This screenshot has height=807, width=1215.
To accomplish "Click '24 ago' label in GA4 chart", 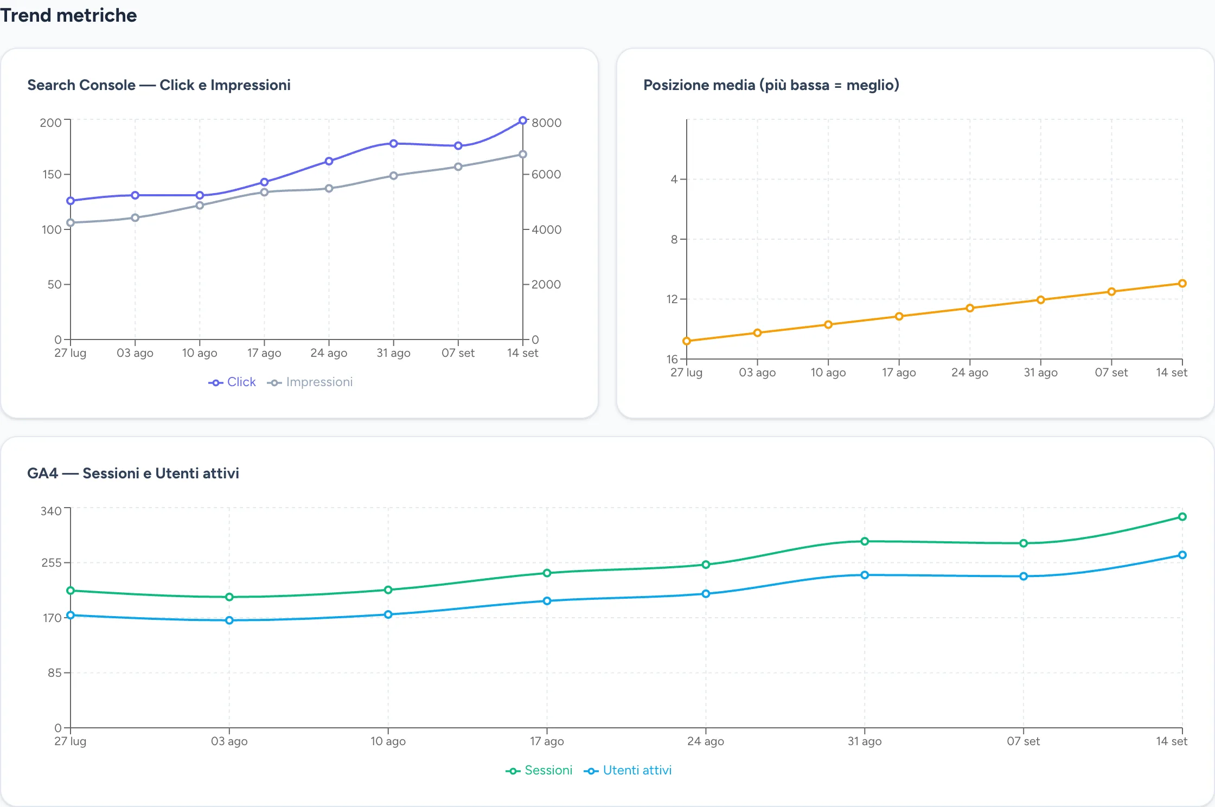I will pyautogui.click(x=706, y=741).
